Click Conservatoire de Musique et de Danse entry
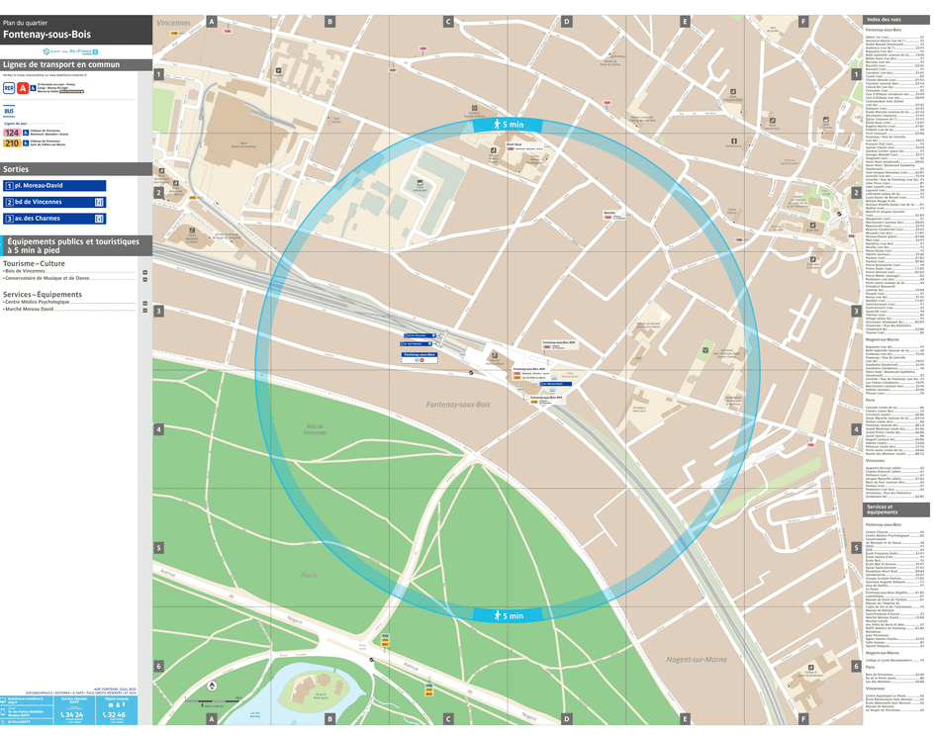The width and height of the screenshot is (934, 740). pyautogui.click(x=47, y=278)
